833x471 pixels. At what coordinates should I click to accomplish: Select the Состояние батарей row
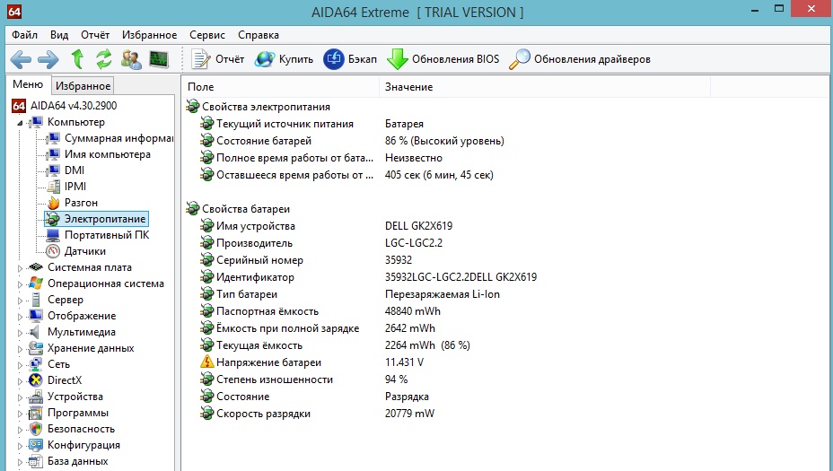point(264,141)
